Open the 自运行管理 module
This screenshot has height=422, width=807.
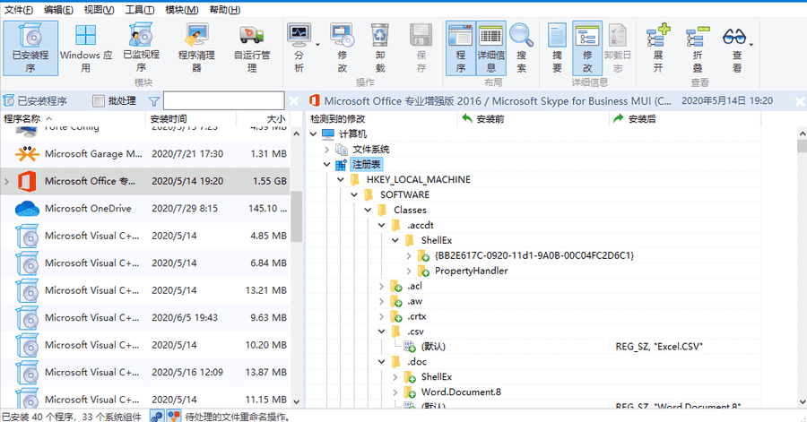click(x=252, y=48)
